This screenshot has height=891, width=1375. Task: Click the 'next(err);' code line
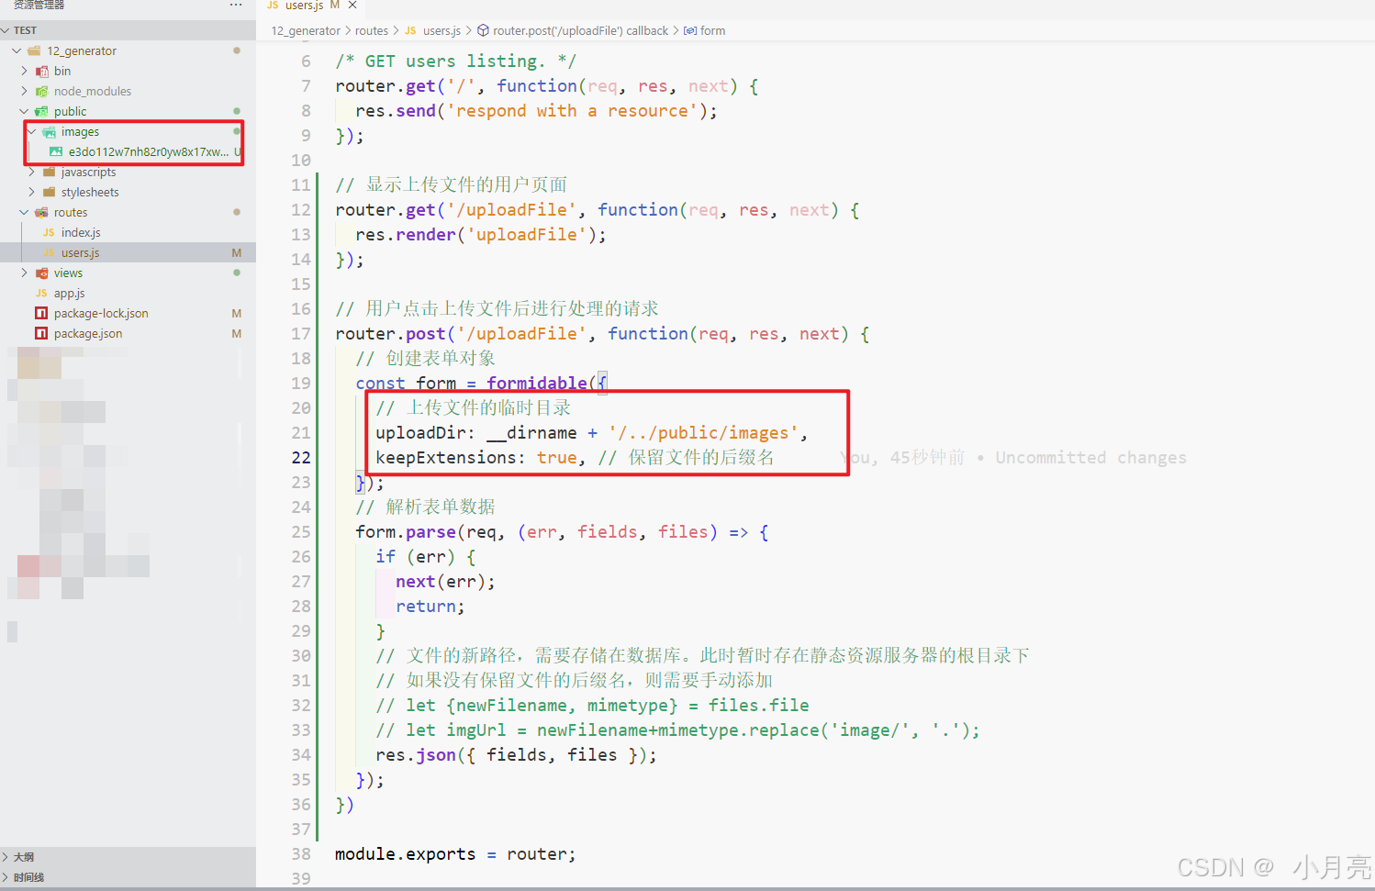click(445, 581)
